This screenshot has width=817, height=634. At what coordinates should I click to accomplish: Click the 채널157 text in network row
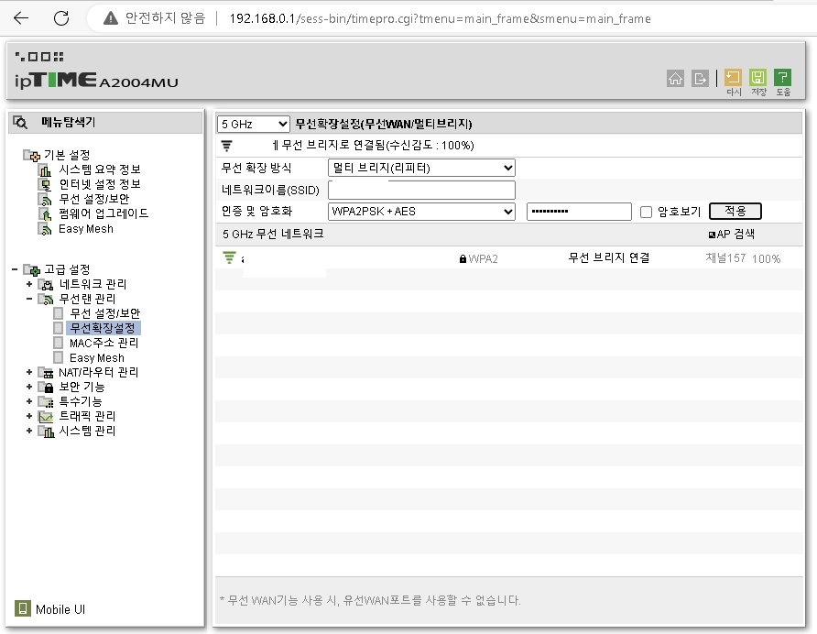[x=725, y=258]
